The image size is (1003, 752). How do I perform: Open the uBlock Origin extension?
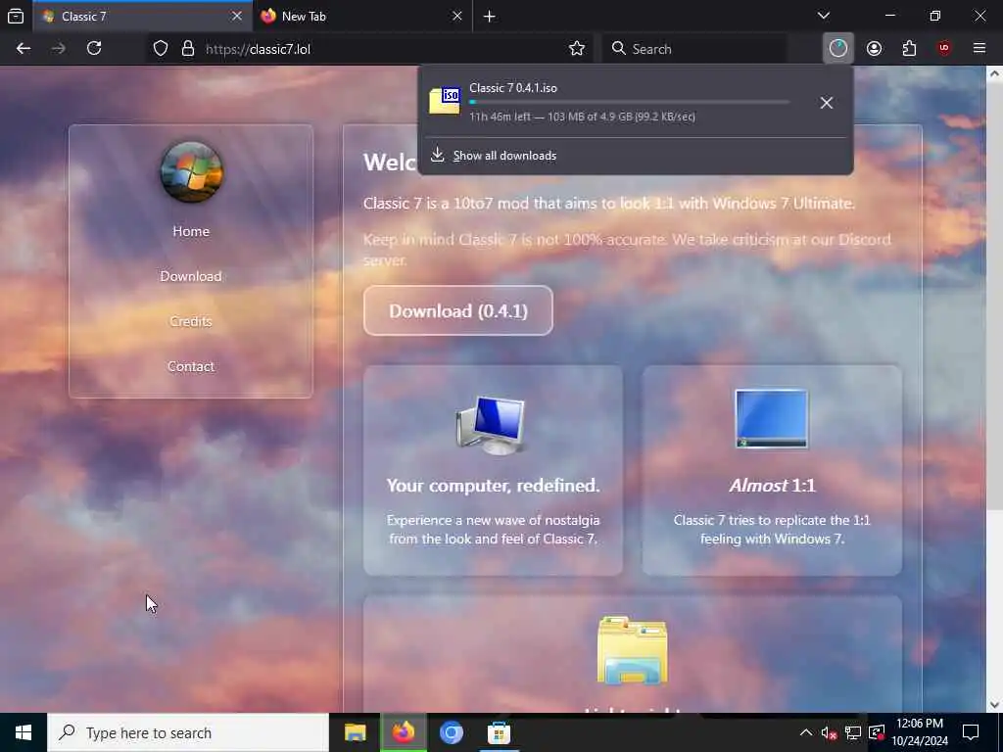pyautogui.click(x=944, y=49)
